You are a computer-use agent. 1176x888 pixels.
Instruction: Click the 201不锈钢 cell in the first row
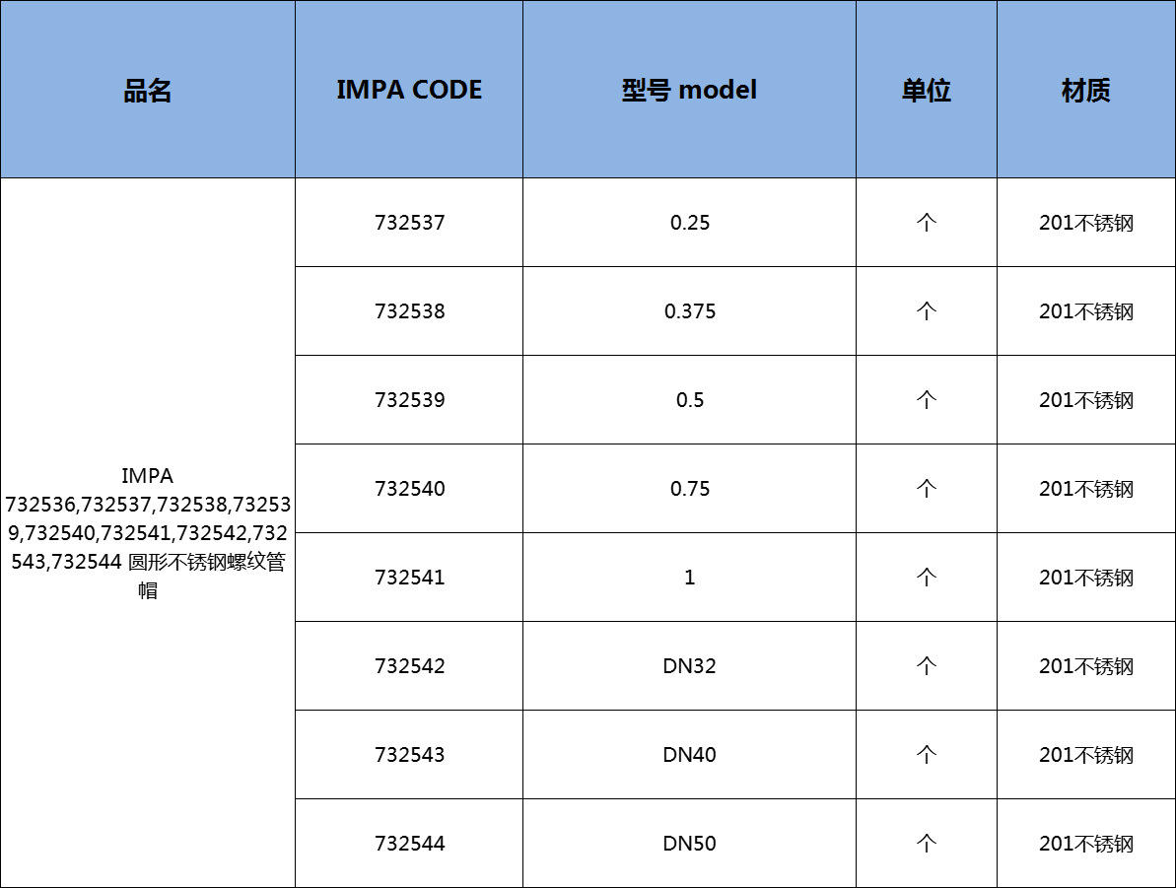point(1086,222)
